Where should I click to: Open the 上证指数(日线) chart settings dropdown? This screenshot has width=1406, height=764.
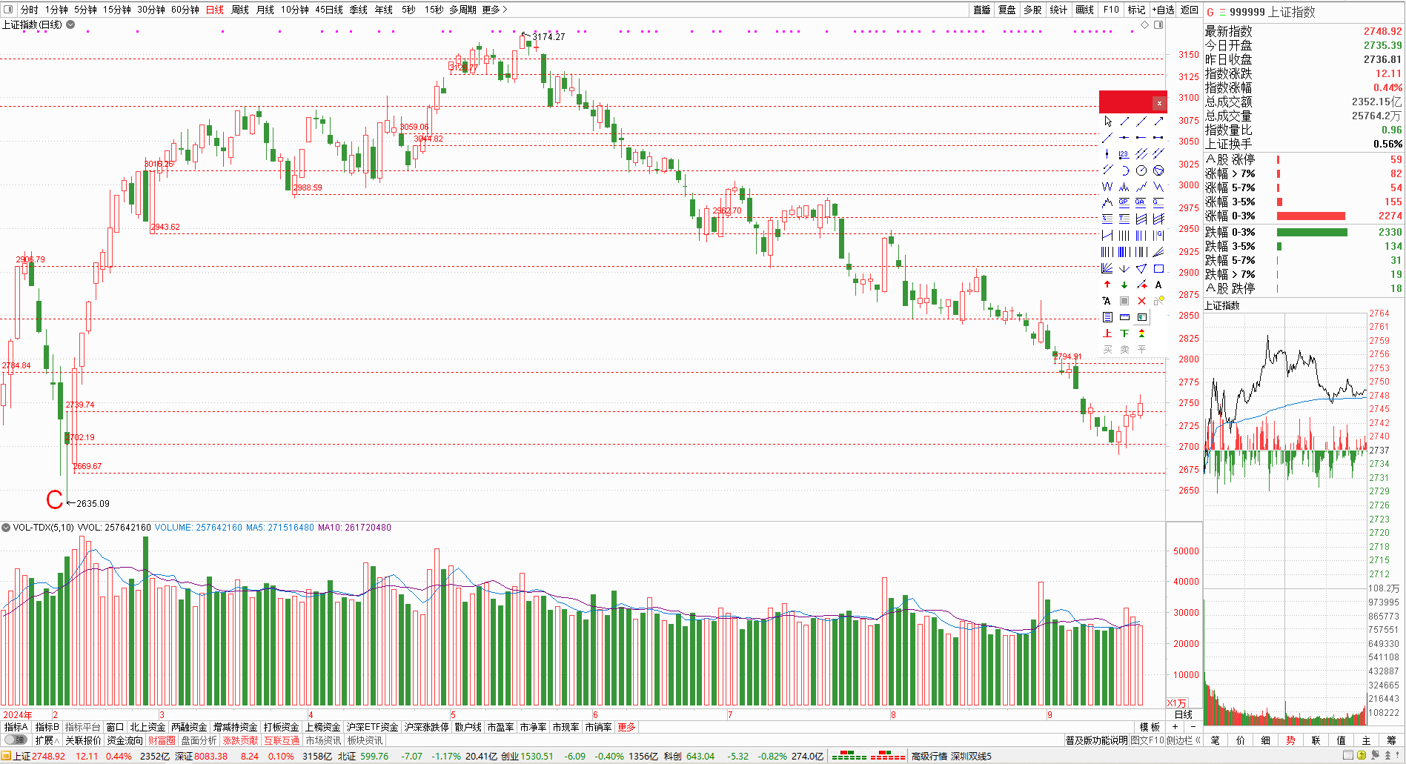click(70, 24)
